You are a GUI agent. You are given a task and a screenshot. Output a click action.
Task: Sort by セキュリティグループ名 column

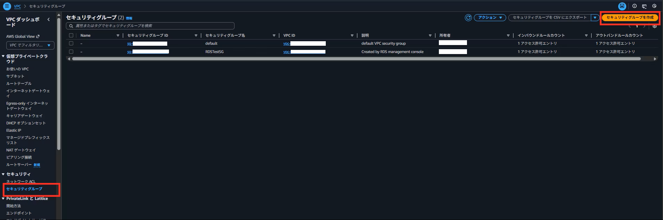coord(274,35)
